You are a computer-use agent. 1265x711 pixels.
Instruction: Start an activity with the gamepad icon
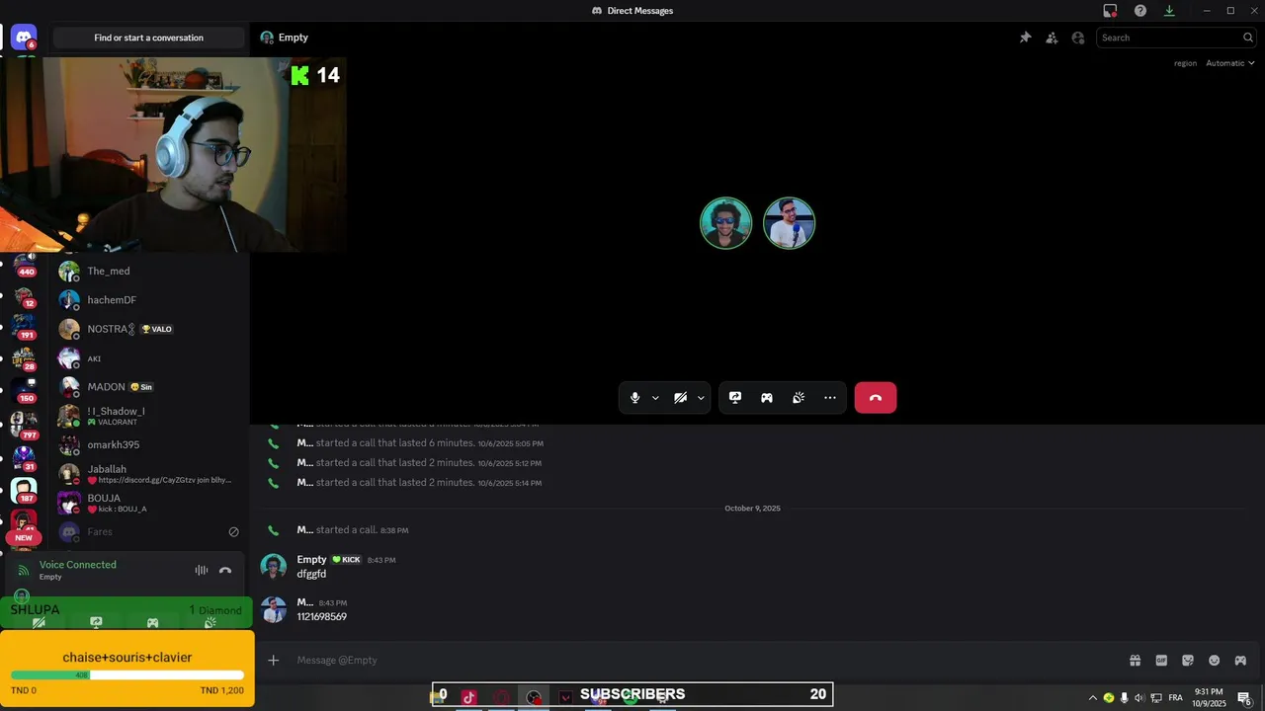point(767,398)
